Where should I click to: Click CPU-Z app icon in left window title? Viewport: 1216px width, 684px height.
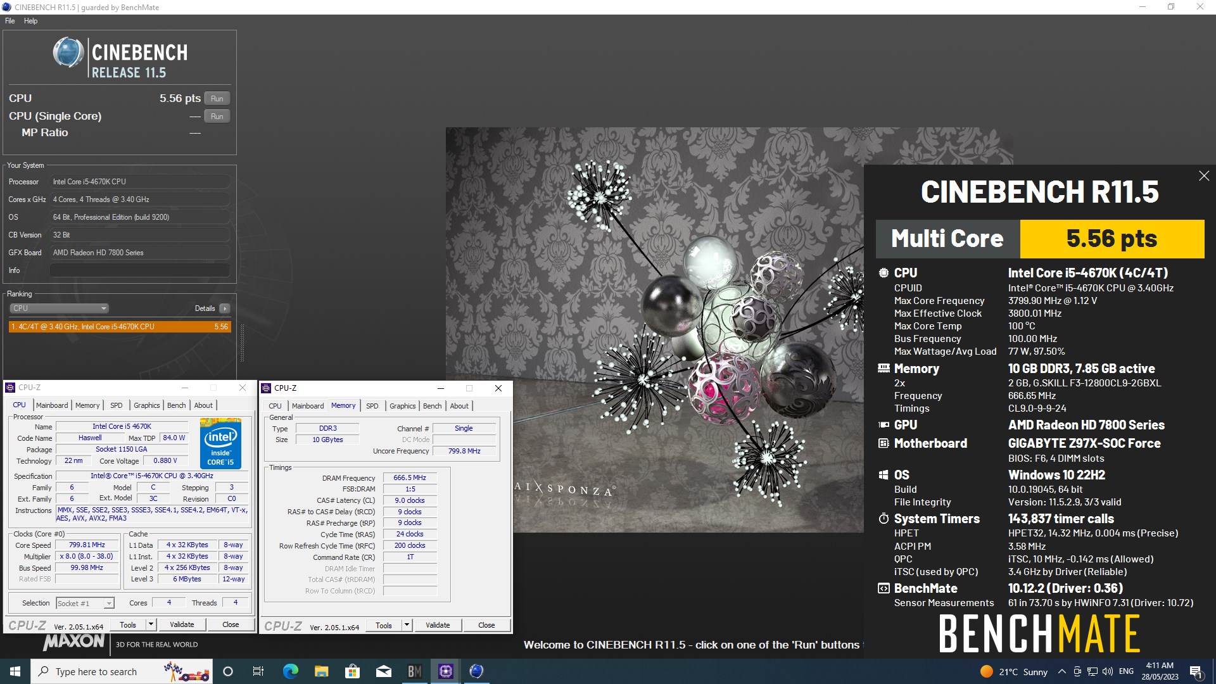(x=11, y=388)
